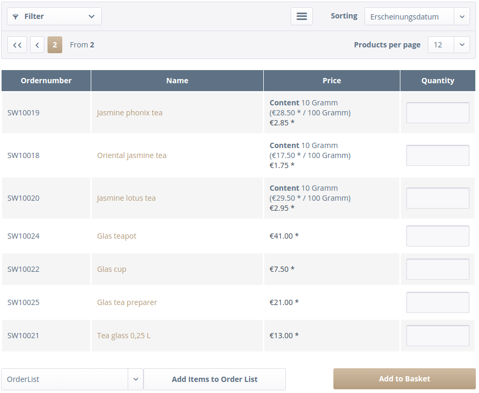Click the previous page arrow icon
479x393 pixels.
pyautogui.click(x=37, y=45)
